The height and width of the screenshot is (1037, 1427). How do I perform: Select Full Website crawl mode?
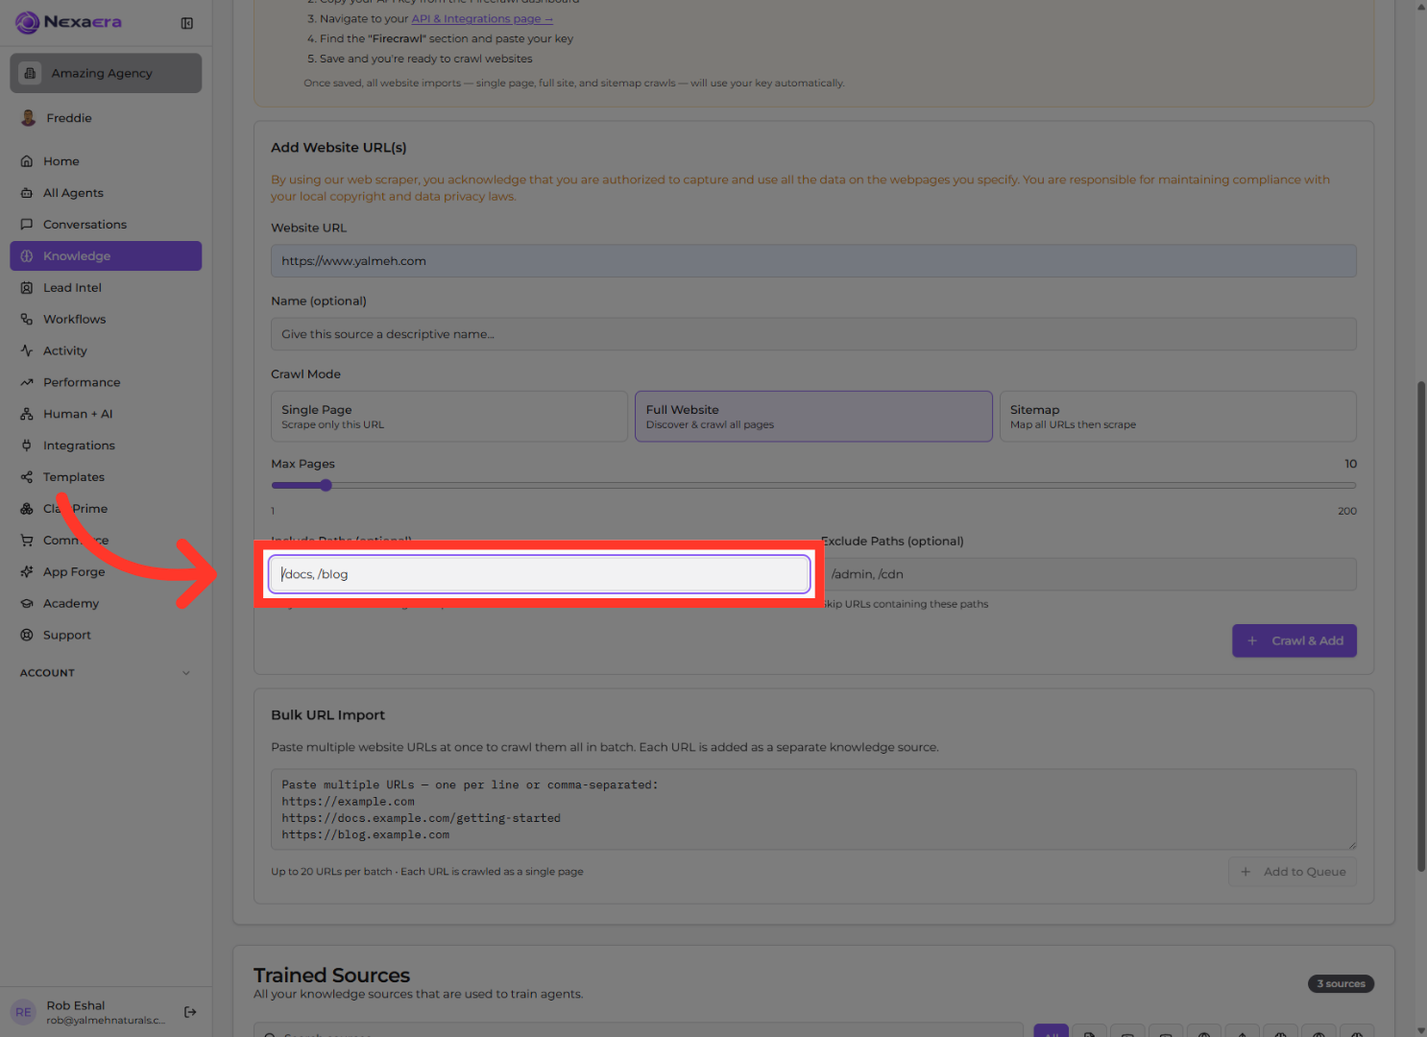pos(813,417)
